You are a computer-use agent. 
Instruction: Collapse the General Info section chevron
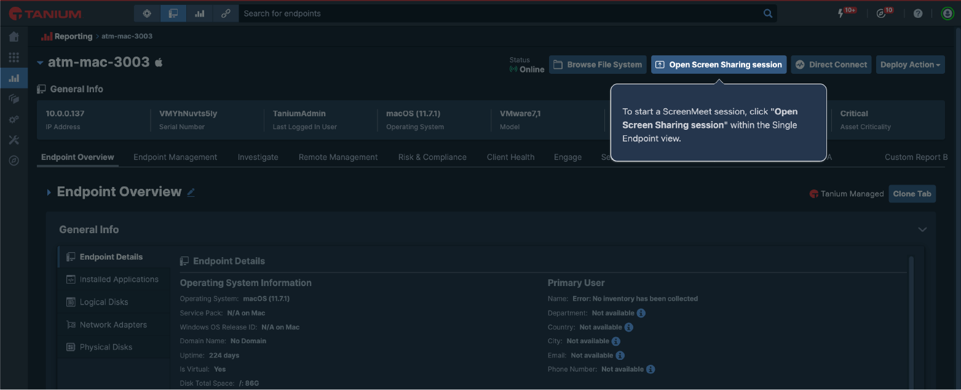922,229
